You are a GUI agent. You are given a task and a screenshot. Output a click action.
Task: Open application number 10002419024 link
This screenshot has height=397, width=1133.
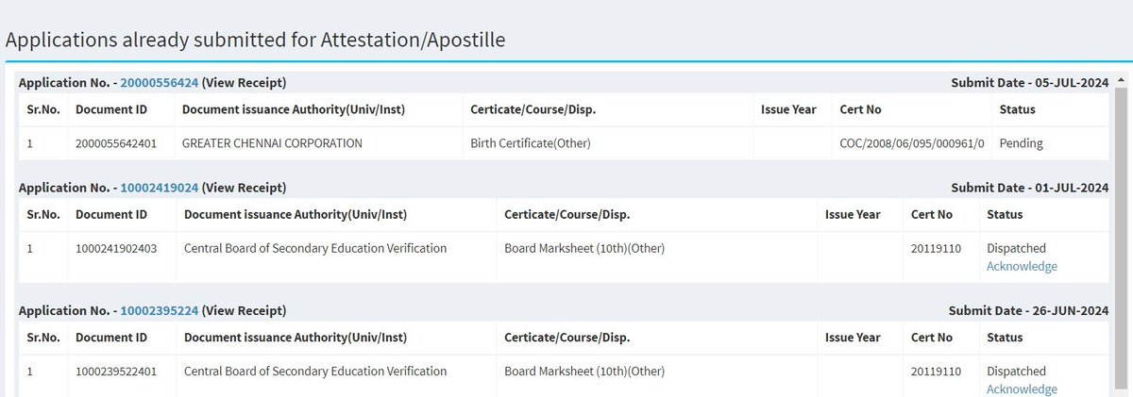159,188
